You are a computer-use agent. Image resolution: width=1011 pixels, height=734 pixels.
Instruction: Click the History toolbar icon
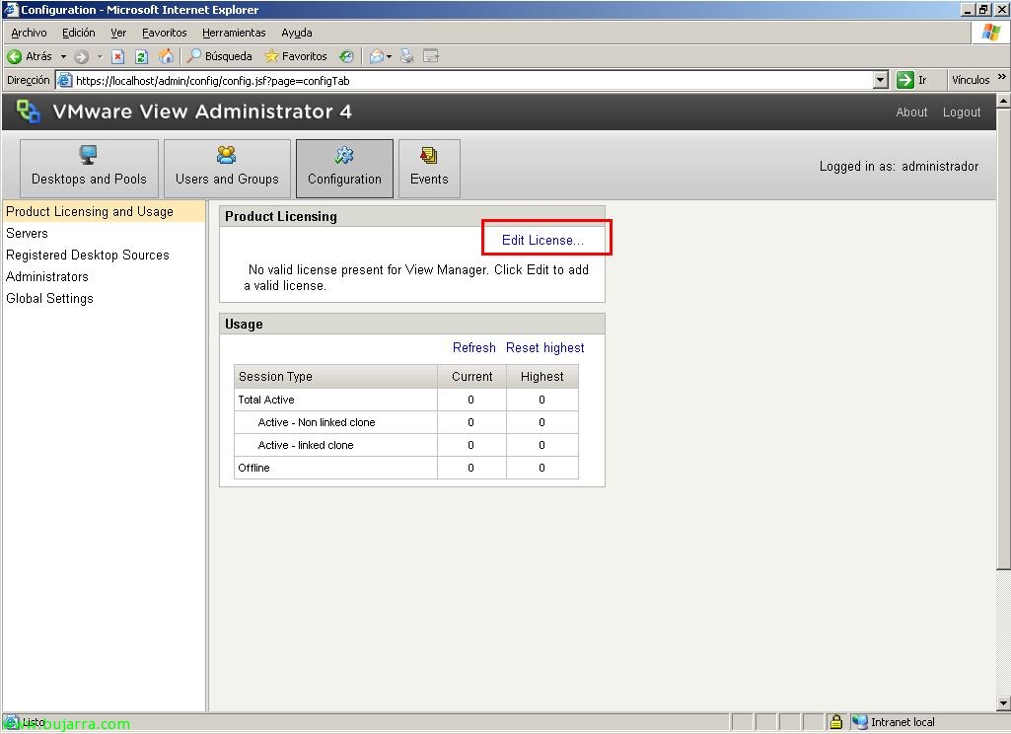click(x=347, y=57)
